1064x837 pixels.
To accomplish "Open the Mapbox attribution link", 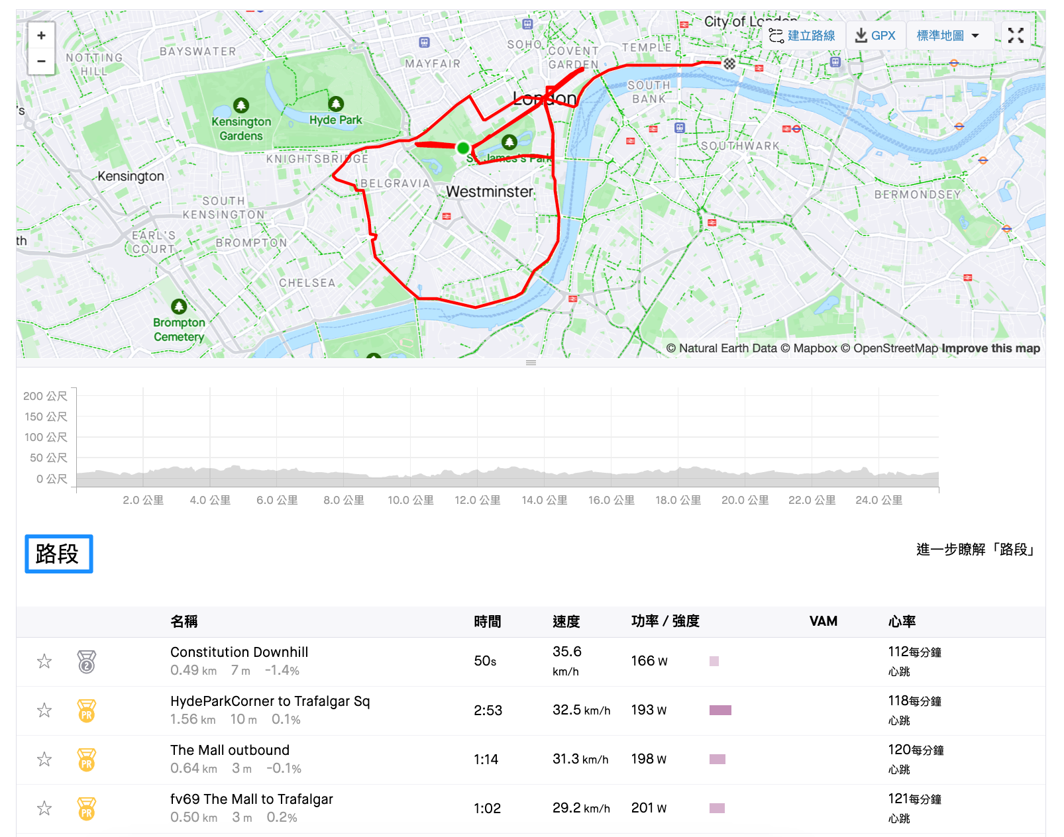I will 809,348.
